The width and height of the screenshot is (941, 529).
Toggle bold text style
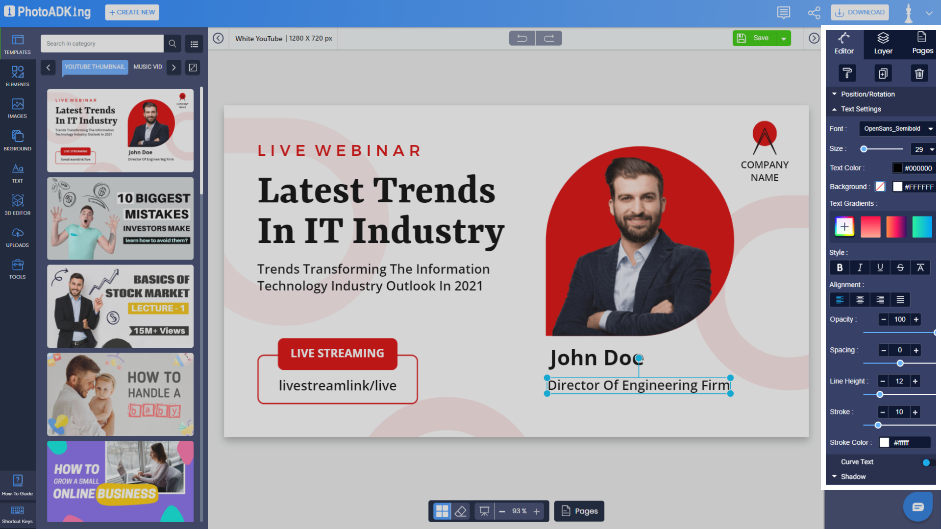[840, 267]
